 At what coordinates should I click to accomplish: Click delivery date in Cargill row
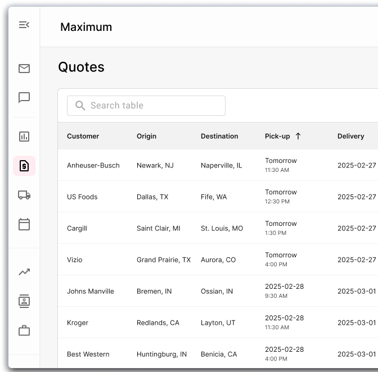[x=357, y=228]
